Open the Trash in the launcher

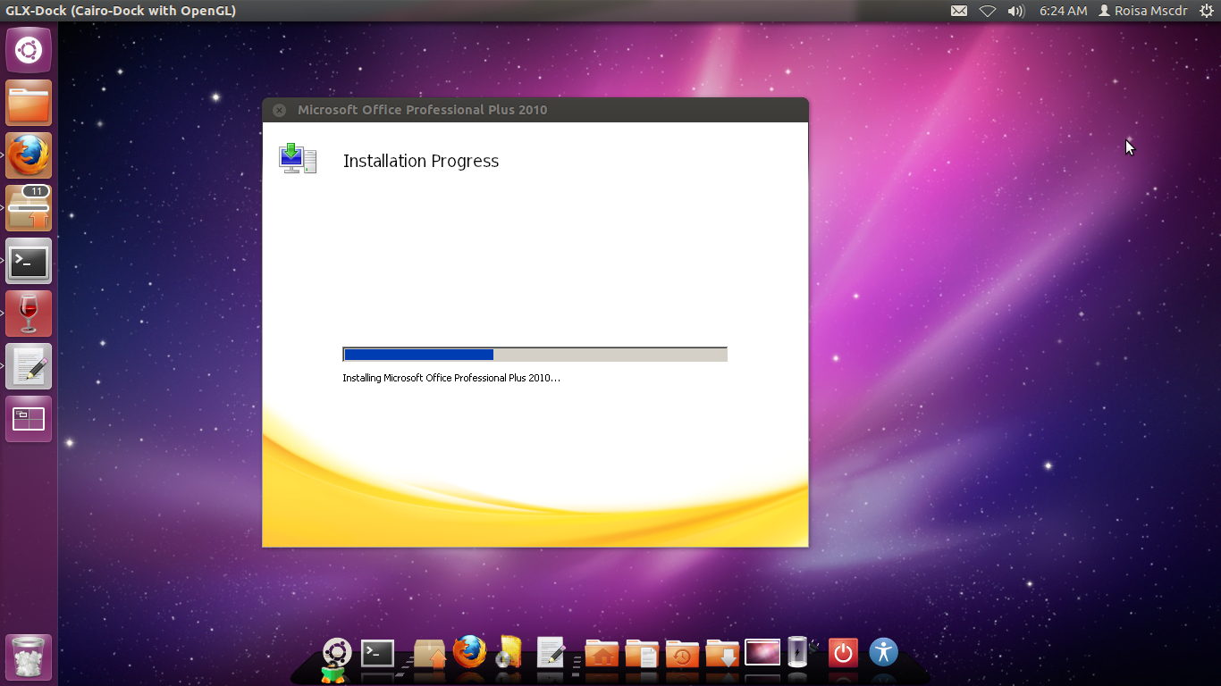(29, 657)
